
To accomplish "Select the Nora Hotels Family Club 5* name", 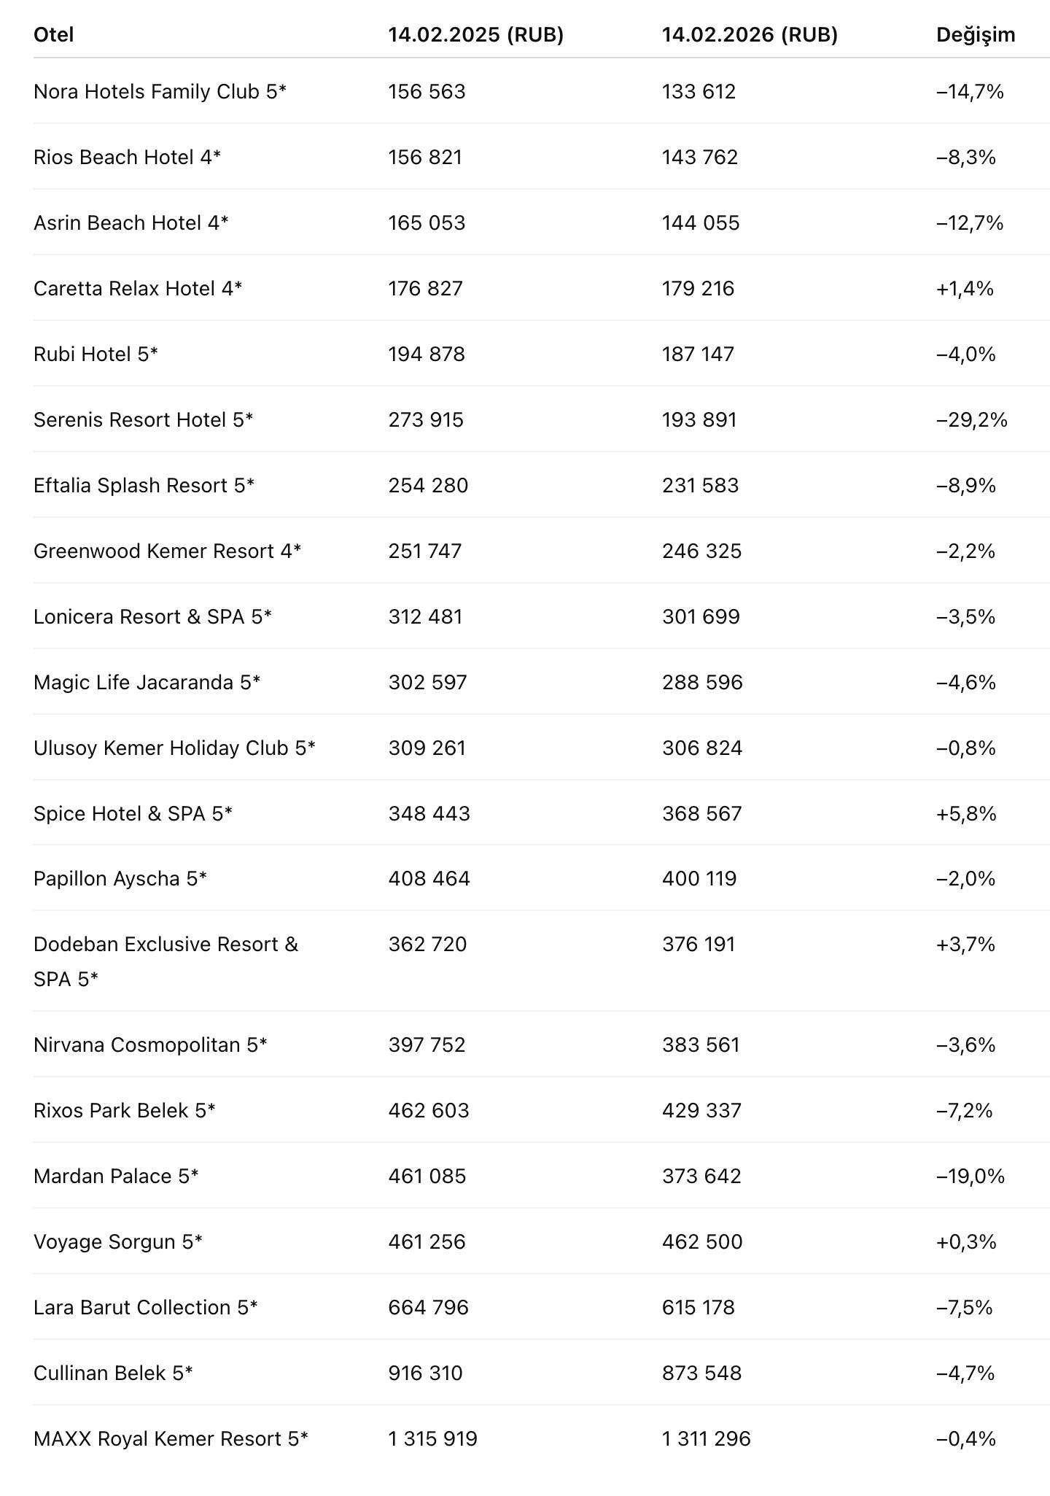I will tap(160, 92).
